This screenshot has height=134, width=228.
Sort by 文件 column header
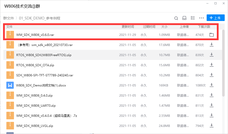9,27
